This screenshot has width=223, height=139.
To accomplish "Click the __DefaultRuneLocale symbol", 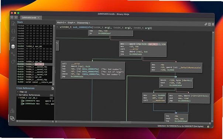I will (x=189, y=67).
